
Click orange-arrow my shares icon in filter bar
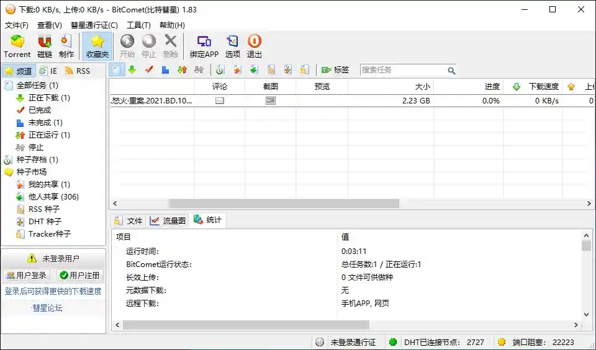tap(237, 70)
